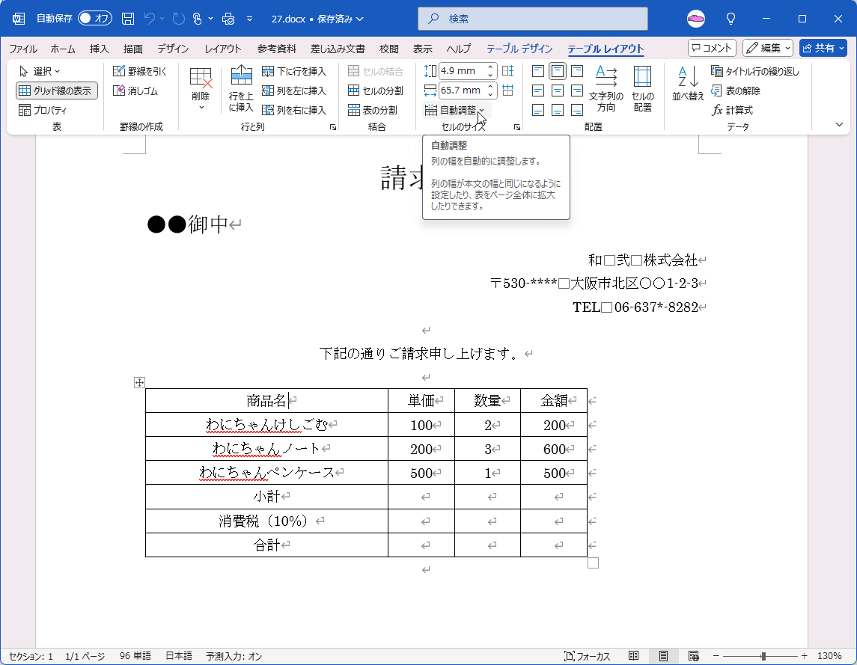The width and height of the screenshot is (857, 665).
Task: Click セルの配置 cell margins
Action: pos(643,88)
